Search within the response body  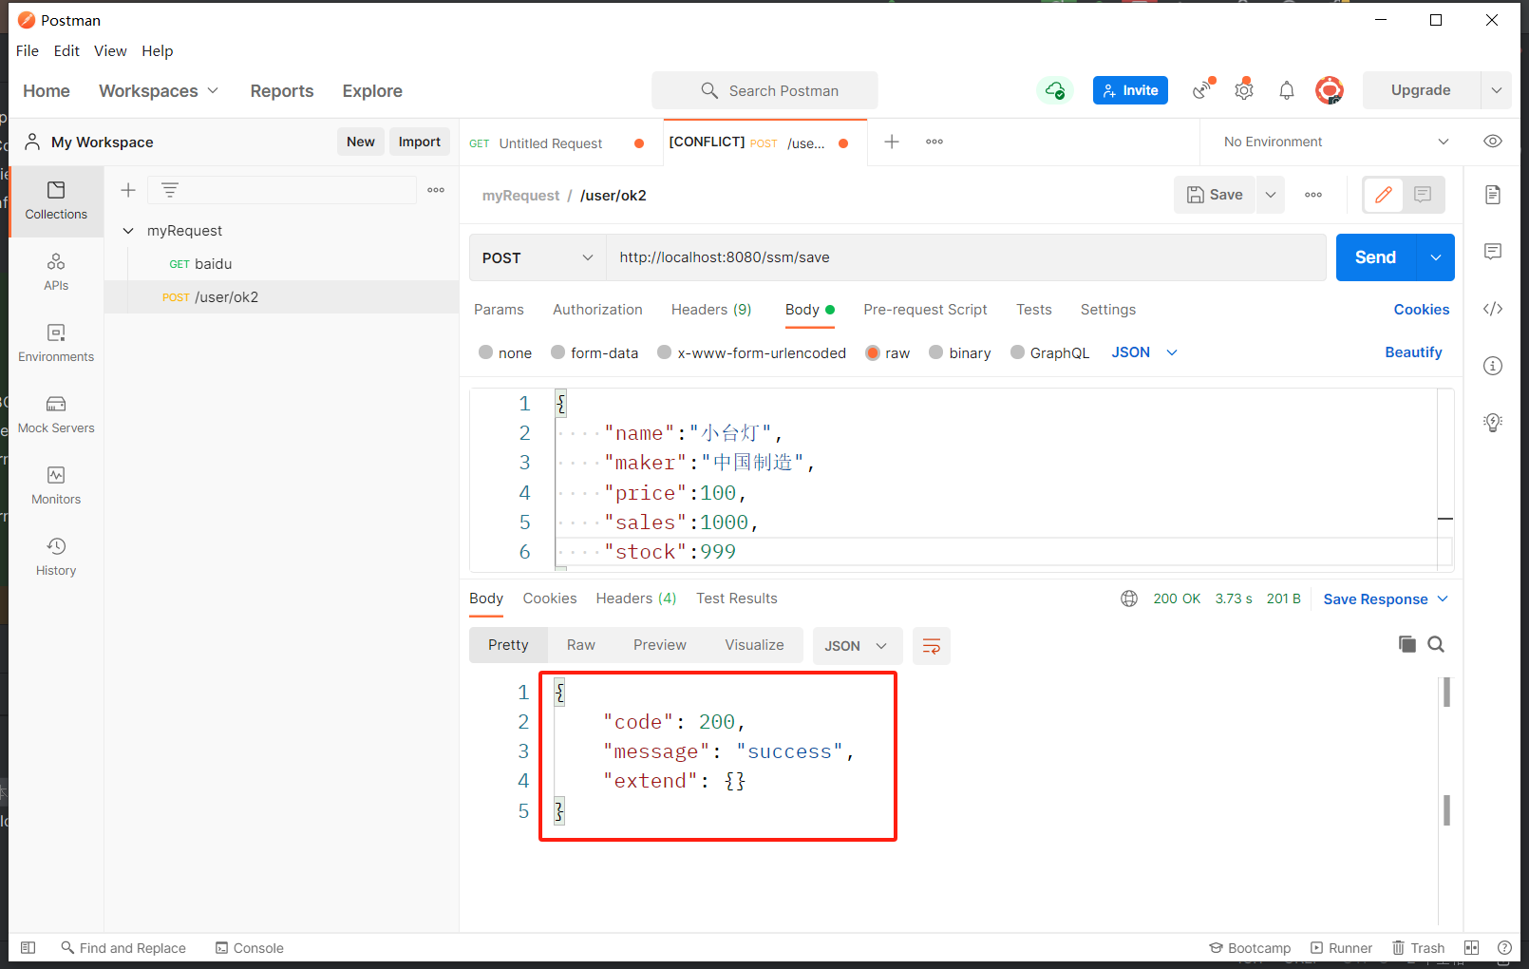click(1436, 644)
